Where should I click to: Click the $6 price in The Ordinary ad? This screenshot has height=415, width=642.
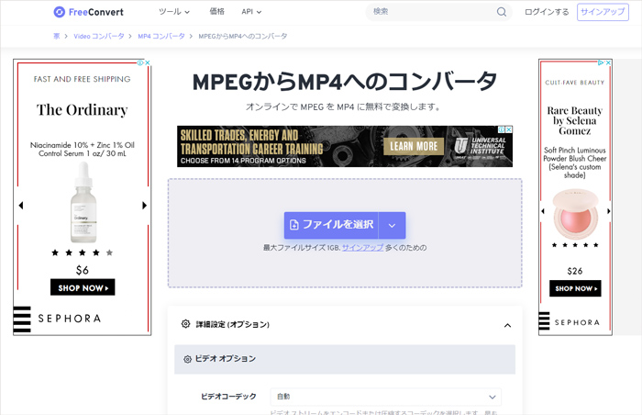tap(83, 270)
